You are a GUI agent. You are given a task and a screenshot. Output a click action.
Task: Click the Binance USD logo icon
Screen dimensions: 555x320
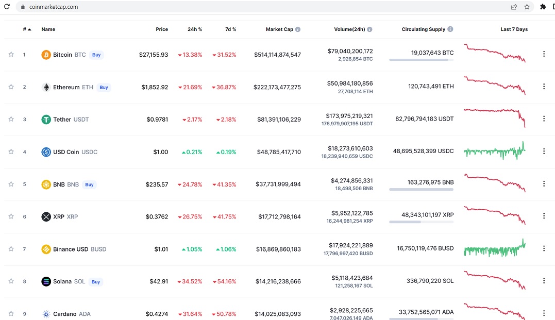tap(46, 249)
